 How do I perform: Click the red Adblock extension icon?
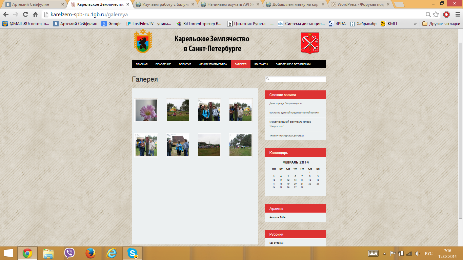[446, 15]
